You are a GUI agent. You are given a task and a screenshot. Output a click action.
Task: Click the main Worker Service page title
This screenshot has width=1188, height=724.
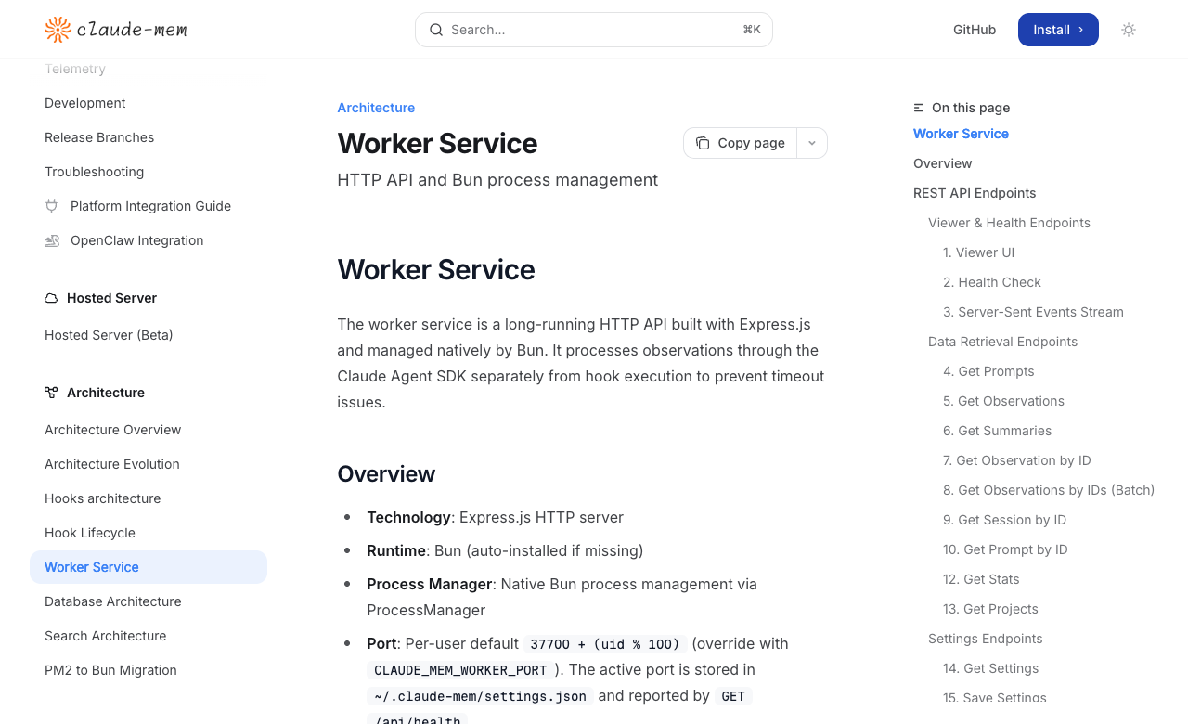[x=437, y=143]
